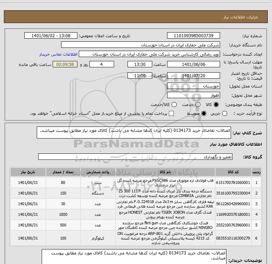Click the delivery city field اهواز
Image resolution: width=272 pixels, height=264 pixels.
pos(194,95)
